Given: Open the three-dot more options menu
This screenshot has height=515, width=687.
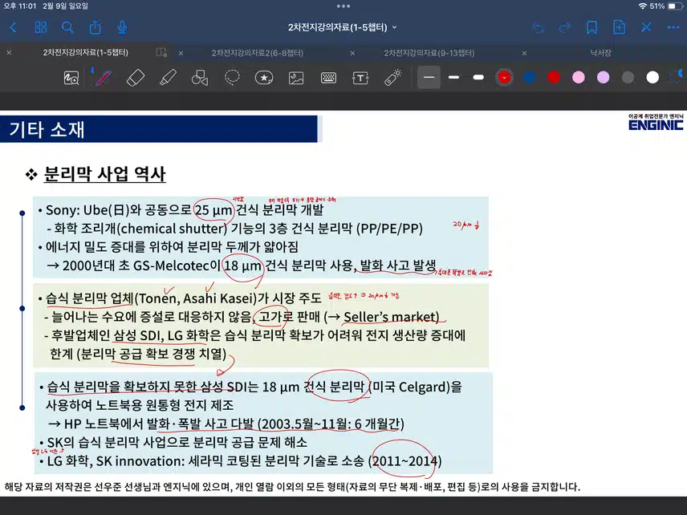Looking at the screenshot, I should point(673,27).
